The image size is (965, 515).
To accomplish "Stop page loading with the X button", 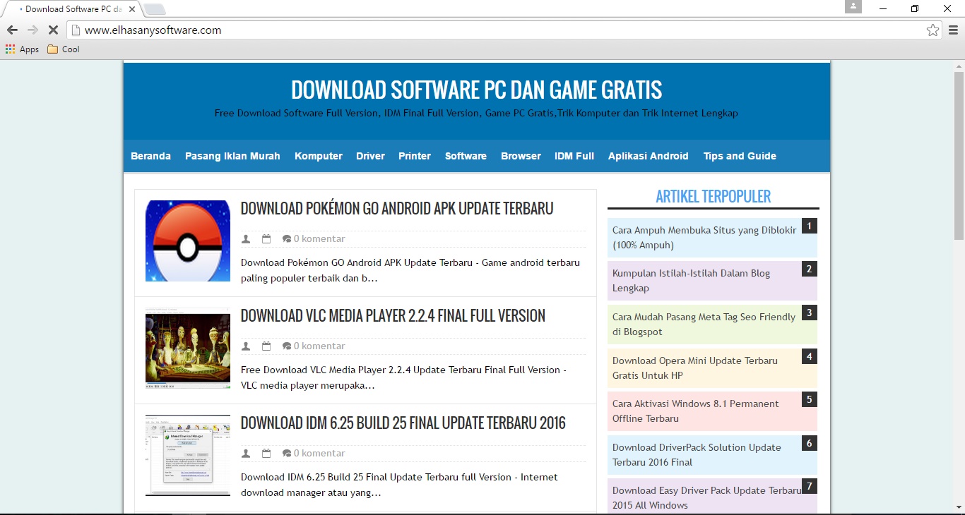I will [53, 30].
